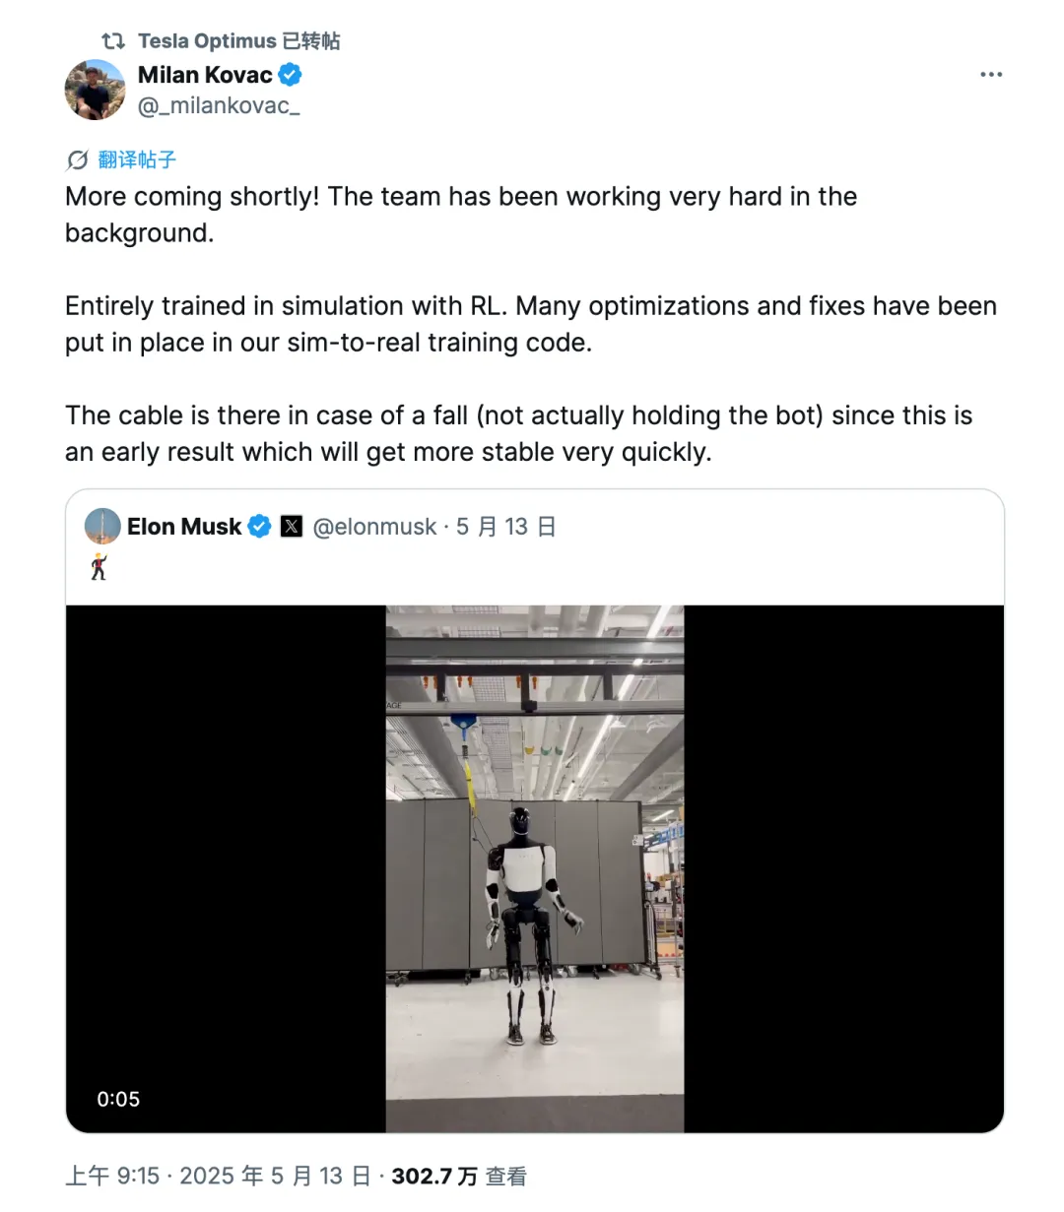
Task: Click the @elonmusk handle in quoted post
Action: click(374, 527)
